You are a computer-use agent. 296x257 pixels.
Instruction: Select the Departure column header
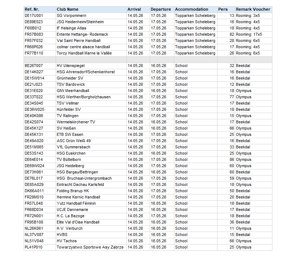click(162, 10)
